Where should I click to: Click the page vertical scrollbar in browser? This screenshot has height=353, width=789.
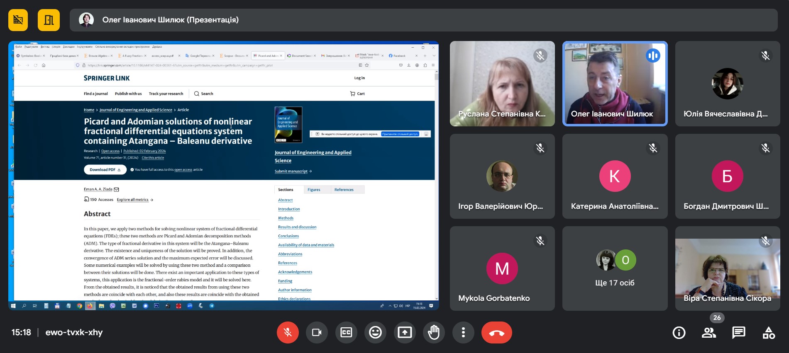(x=437, y=185)
